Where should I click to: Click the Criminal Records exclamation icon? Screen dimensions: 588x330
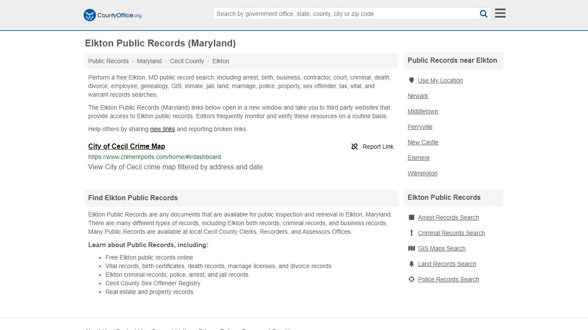411,233
